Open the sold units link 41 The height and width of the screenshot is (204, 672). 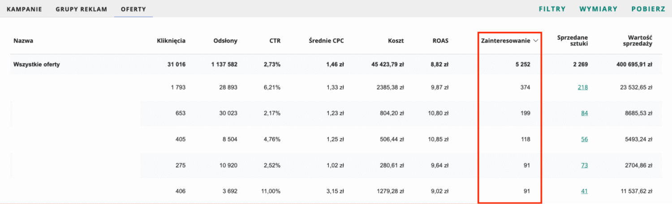585,191
